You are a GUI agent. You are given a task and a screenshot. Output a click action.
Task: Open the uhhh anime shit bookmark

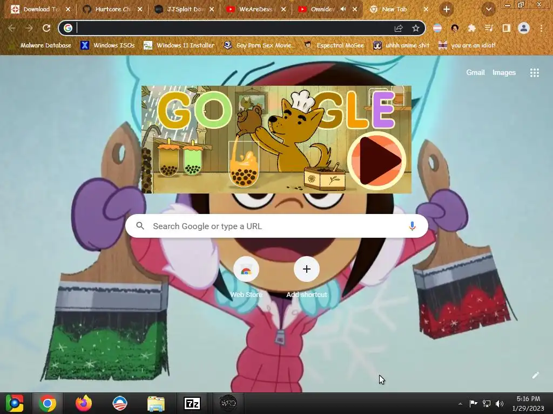[x=402, y=45]
